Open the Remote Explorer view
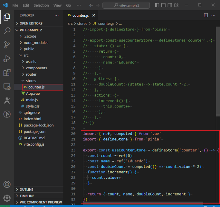This screenshot has width=220, height=207. coord(7,87)
